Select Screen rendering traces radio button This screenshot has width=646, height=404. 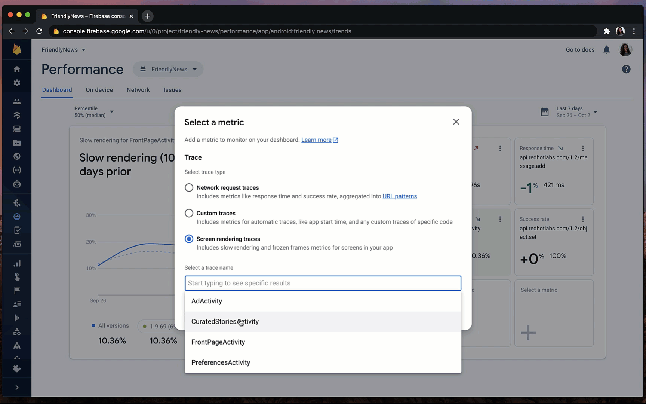(x=189, y=239)
